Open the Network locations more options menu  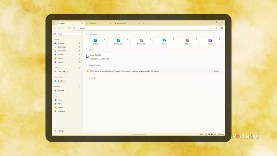click(x=220, y=65)
